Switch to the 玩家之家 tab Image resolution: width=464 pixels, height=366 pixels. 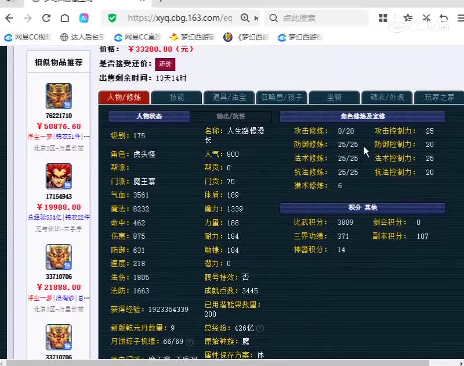click(x=440, y=97)
